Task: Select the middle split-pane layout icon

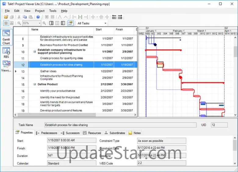Action: (57, 23)
